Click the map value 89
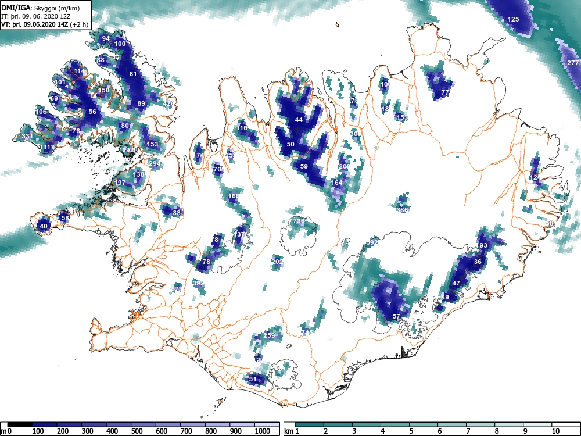Image resolution: width=581 pixels, height=436 pixels. coord(141,103)
